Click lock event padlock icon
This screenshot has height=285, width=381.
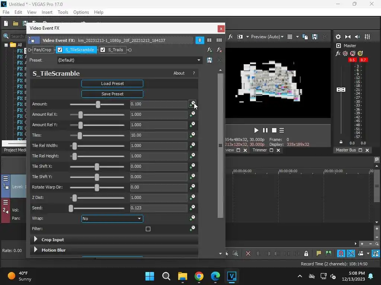click(x=306, y=253)
